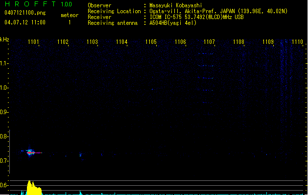
Task: Click the blue dashed signal near 1107 at 1.1 kHz
Action: coord(206,66)
